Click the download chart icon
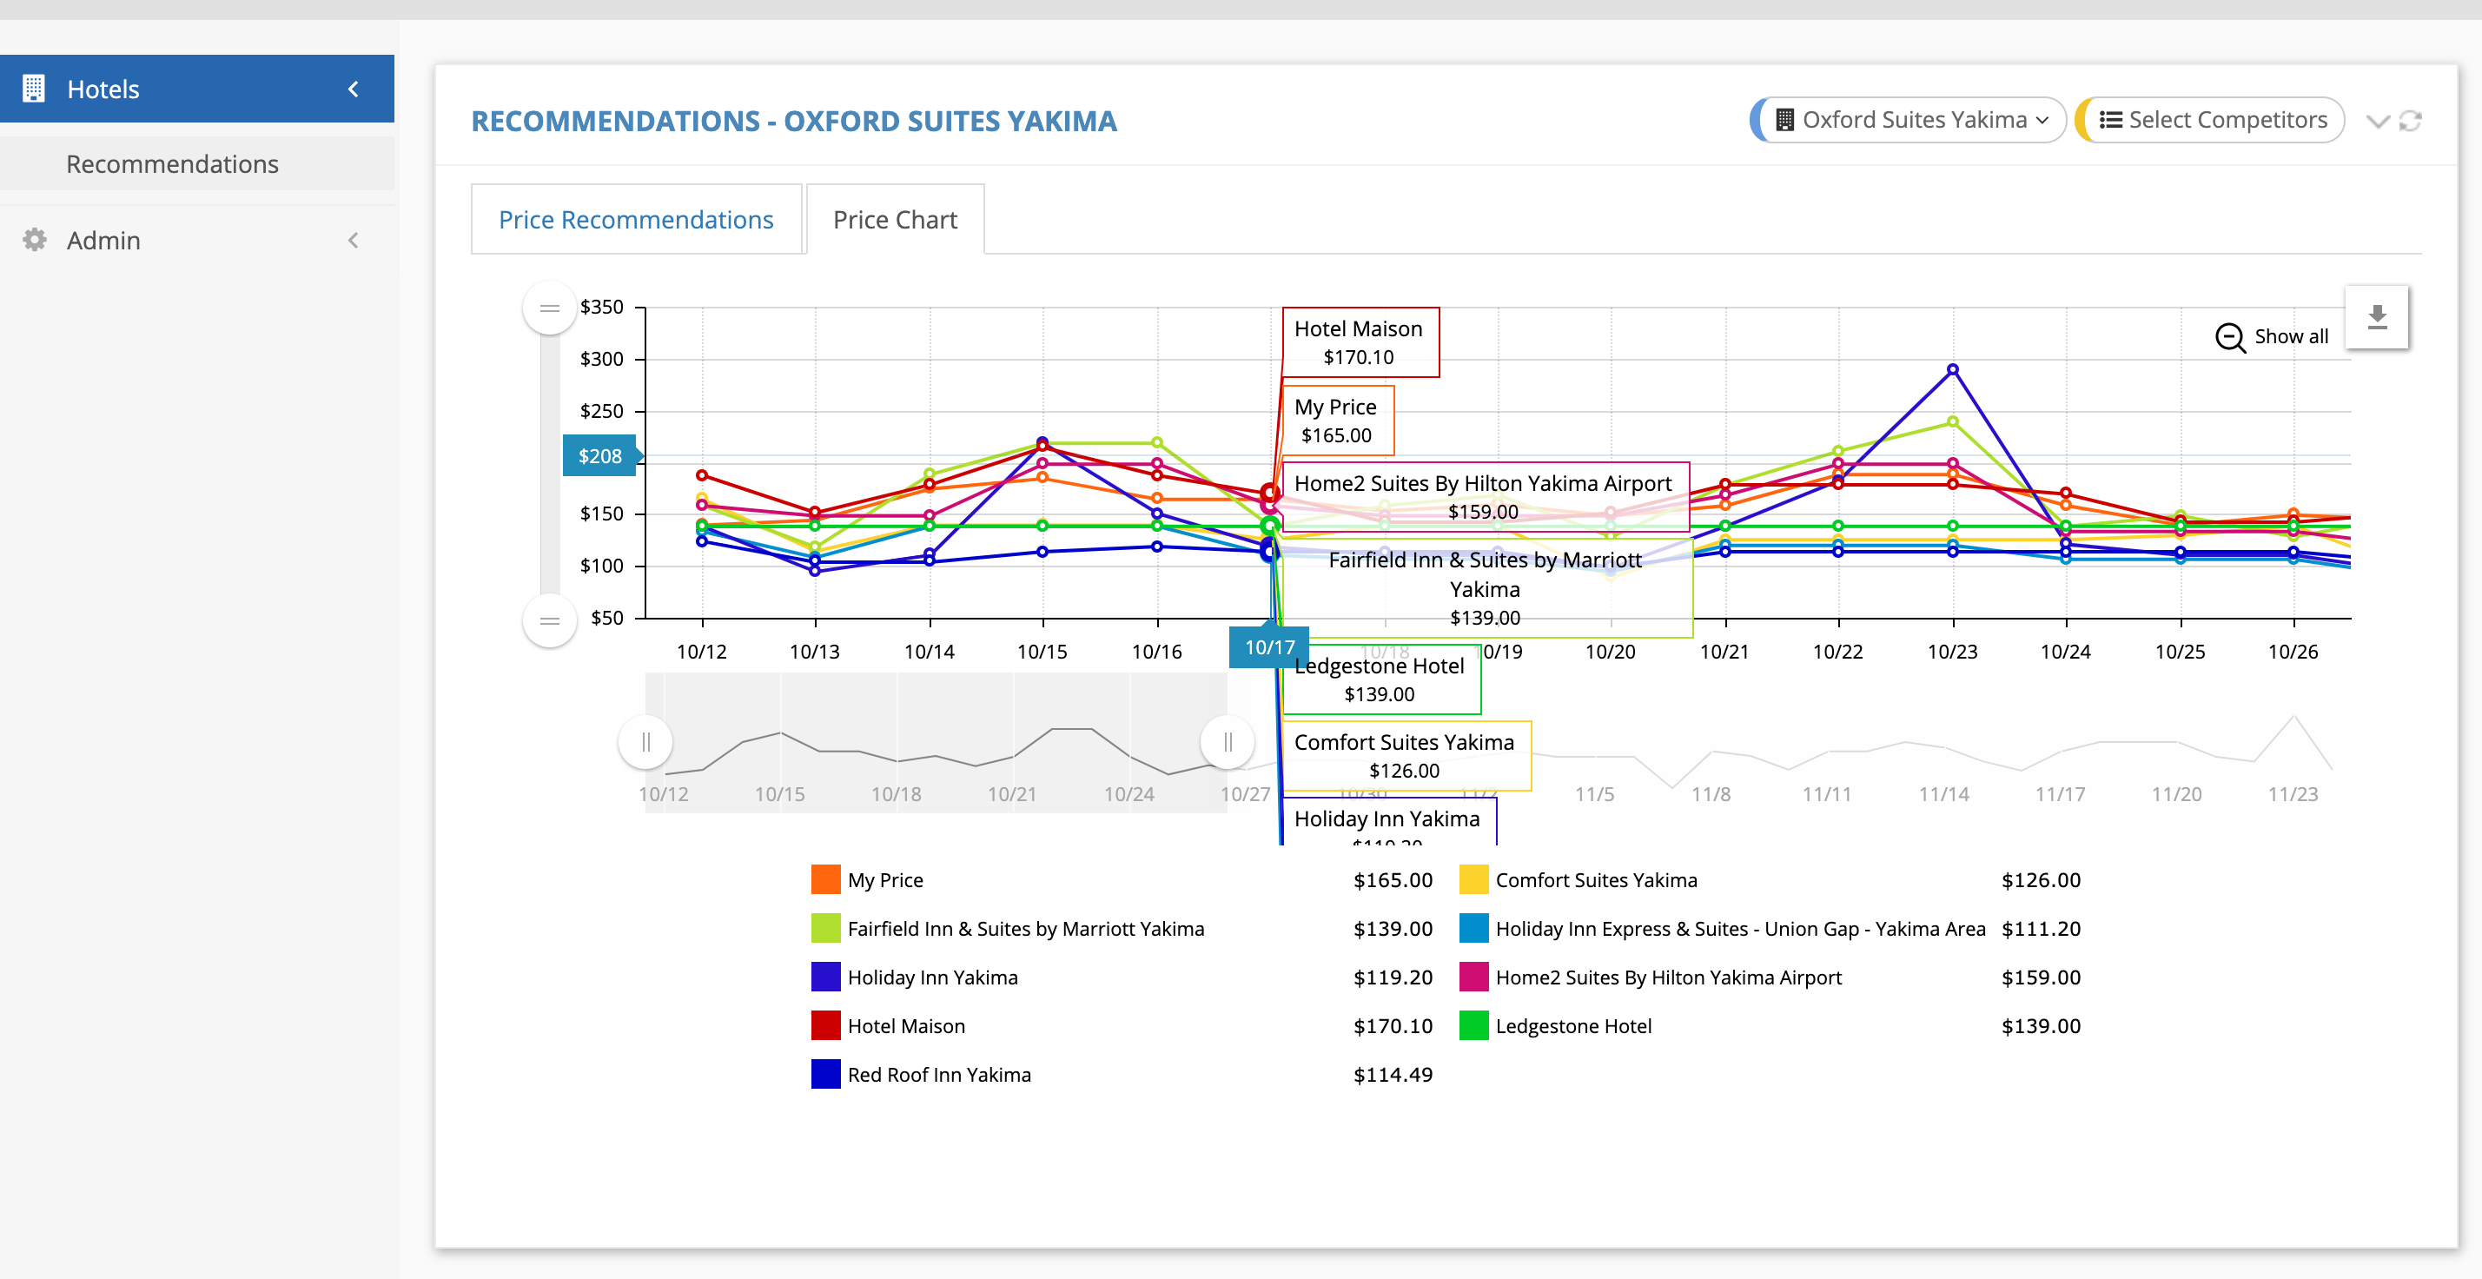Viewport: 2482px width, 1279px height. click(x=2377, y=317)
